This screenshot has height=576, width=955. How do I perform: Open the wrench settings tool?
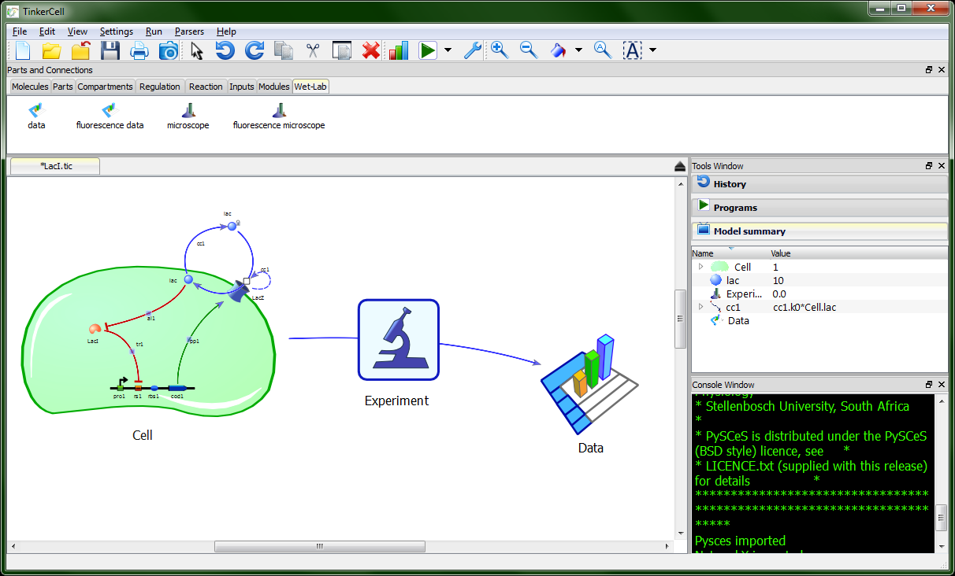pos(472,50)
